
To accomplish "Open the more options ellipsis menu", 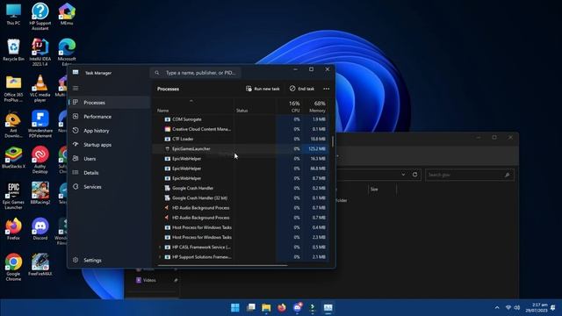I will 326,89.
